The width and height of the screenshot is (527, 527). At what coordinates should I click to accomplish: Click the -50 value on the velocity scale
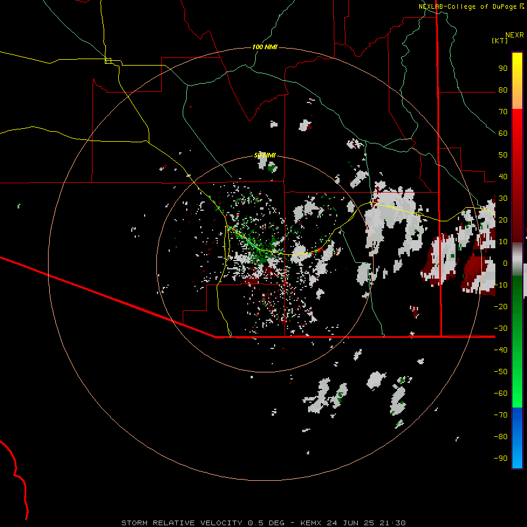point(501,372)
